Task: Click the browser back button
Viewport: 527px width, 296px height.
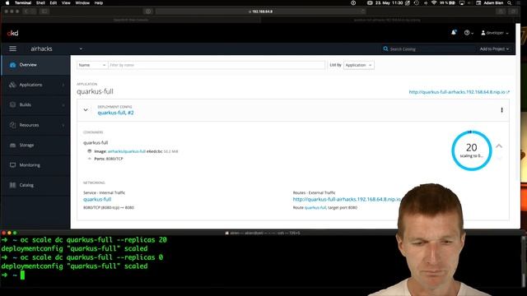Action: pos(26,12)
